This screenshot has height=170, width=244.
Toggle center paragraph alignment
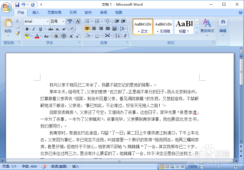coord(94,29)
